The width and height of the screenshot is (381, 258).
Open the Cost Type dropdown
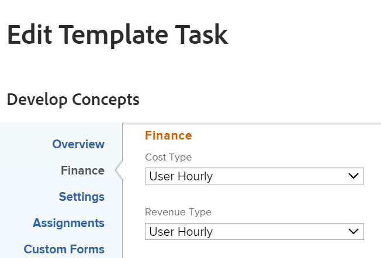pos(254,176)
